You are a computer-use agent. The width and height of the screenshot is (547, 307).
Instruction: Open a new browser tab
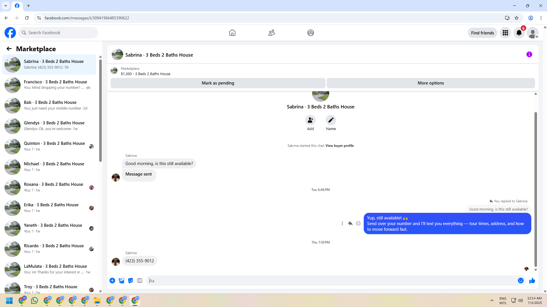pyautogui.click(x=29, y=6)
